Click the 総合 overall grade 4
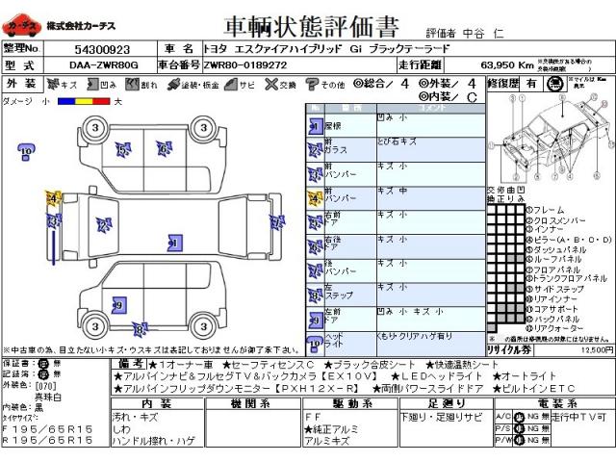This screenshot has height=462, width=616. [404, 84]
